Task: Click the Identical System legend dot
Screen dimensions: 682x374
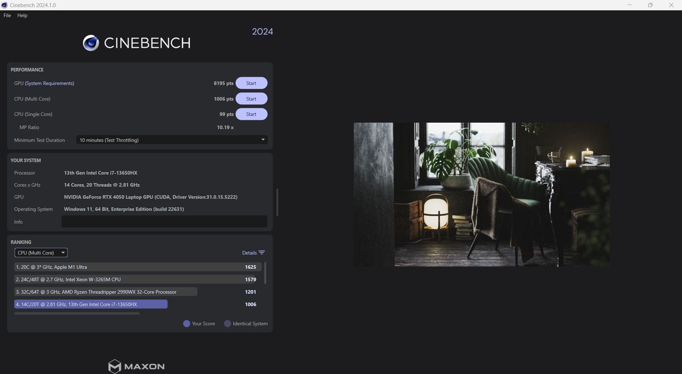Action: pyautogui.click(x=227, y=324)
